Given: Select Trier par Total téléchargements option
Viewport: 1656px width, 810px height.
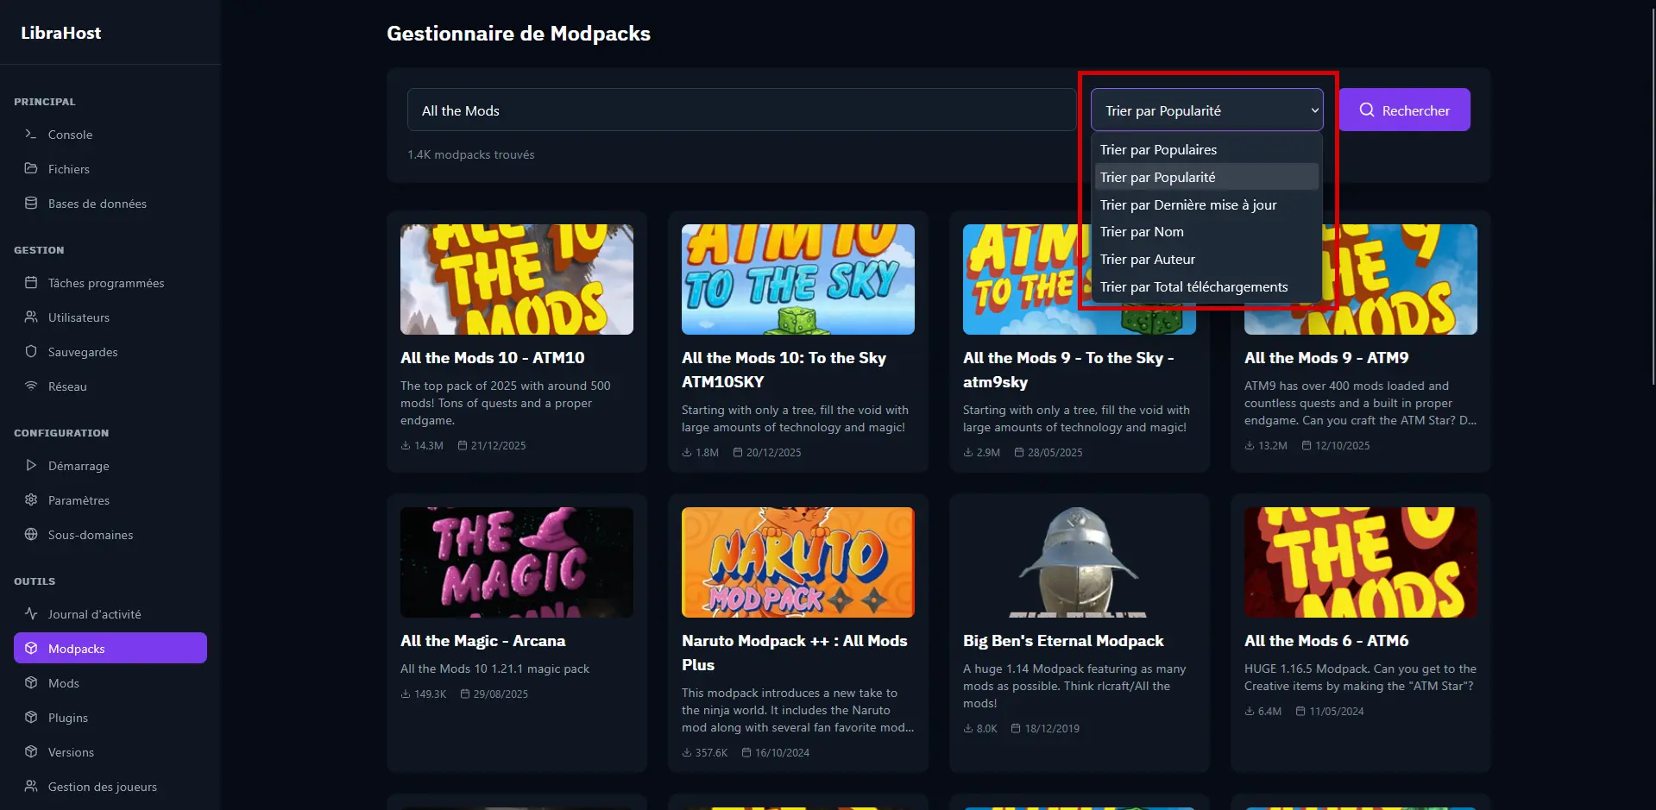Looking at the screenshot, I should click(x=1193, y=287).
